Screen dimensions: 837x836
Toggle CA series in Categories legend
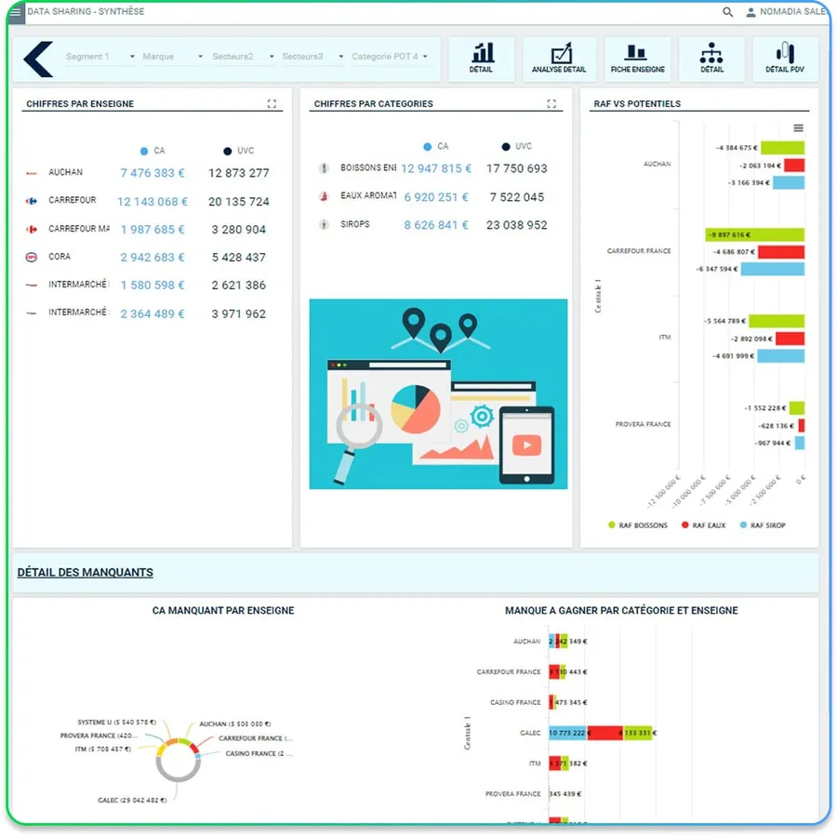[436, 146]
